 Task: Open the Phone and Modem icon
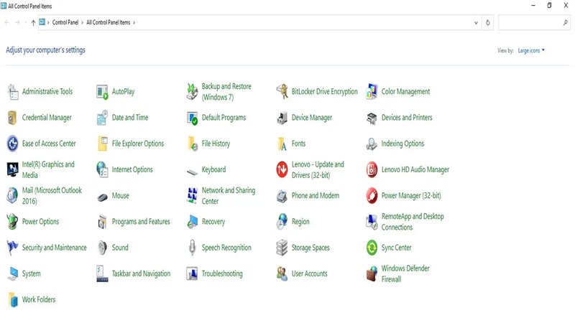(282, 196)
